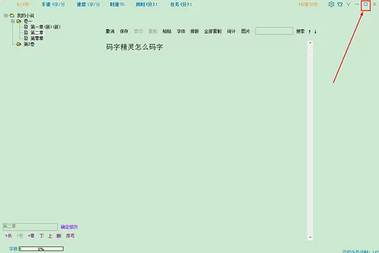The image size is (379, 253).
Task: Close the application with the X icon
Action: click(x=374, y=4)
